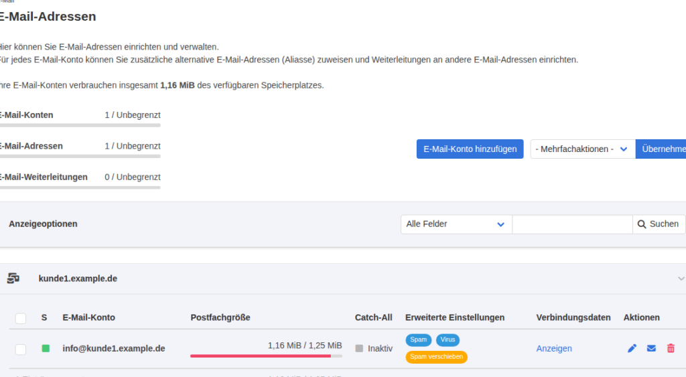Viewport: 686px width, 377px height.
Task: Click the Anzeigeoptionen label
Action: click(x=43, y=224)
